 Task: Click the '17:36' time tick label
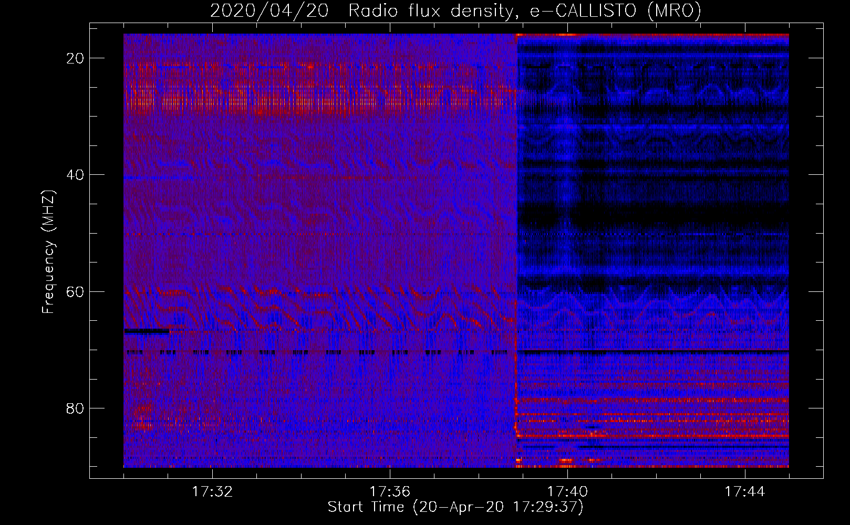point(390,491)
